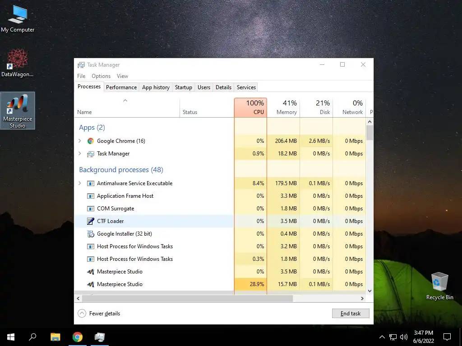Select the DataWagon desktop shortcut icon
Image resolution: width=462 pixels, height=346 pixels.
[x=18, y=63]
